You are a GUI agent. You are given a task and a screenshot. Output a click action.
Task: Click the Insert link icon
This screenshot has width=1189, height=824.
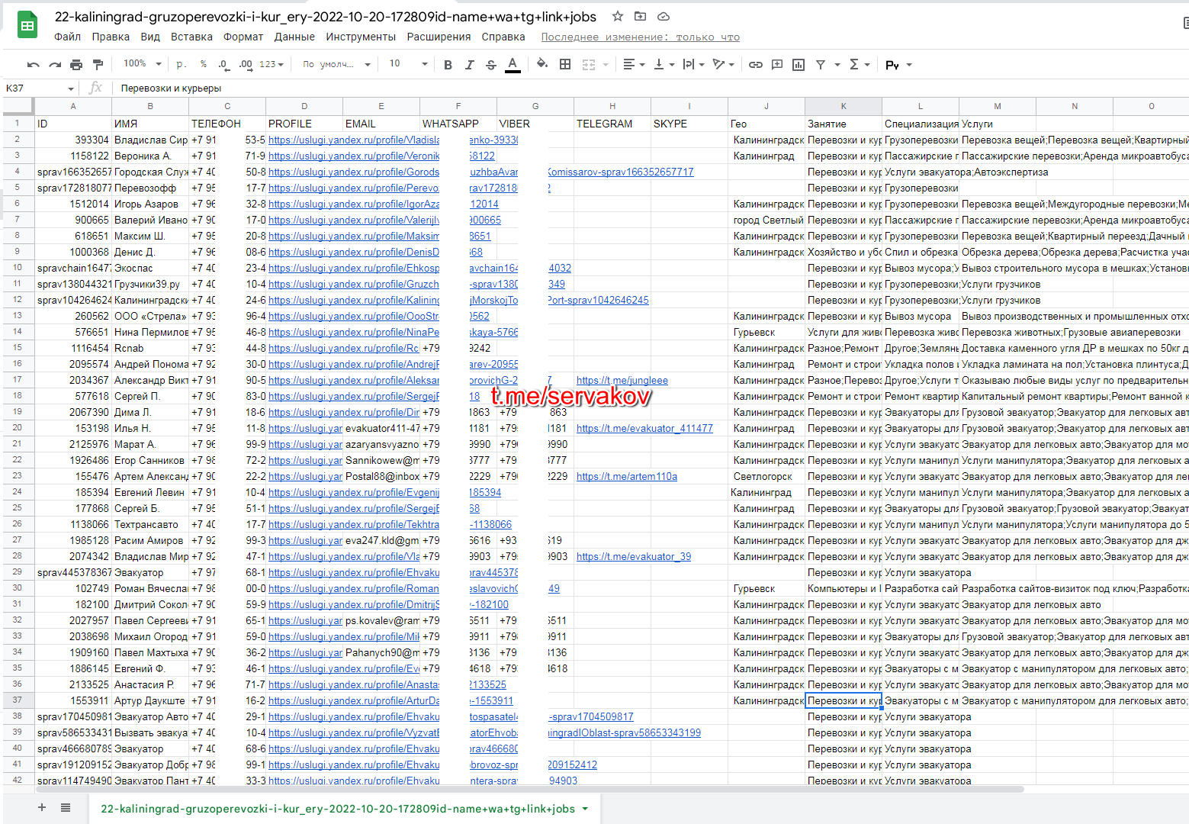tap(755, 65)
